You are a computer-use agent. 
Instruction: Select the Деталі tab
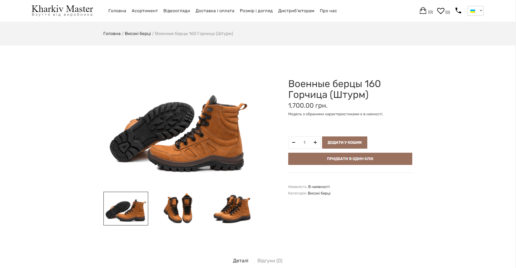click(241, 261)
